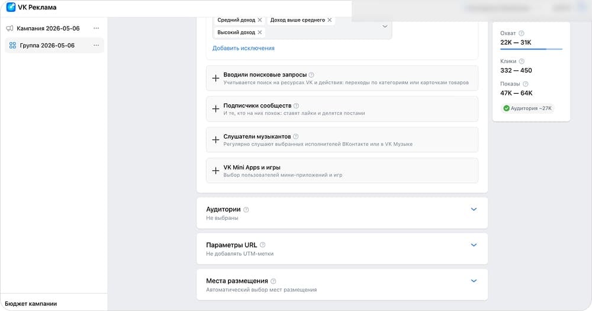Image resolution: width=592 pixels, height=311 pixels.
Task: Click Автоматический выбор мест размещения text
Action: point(261,290)
